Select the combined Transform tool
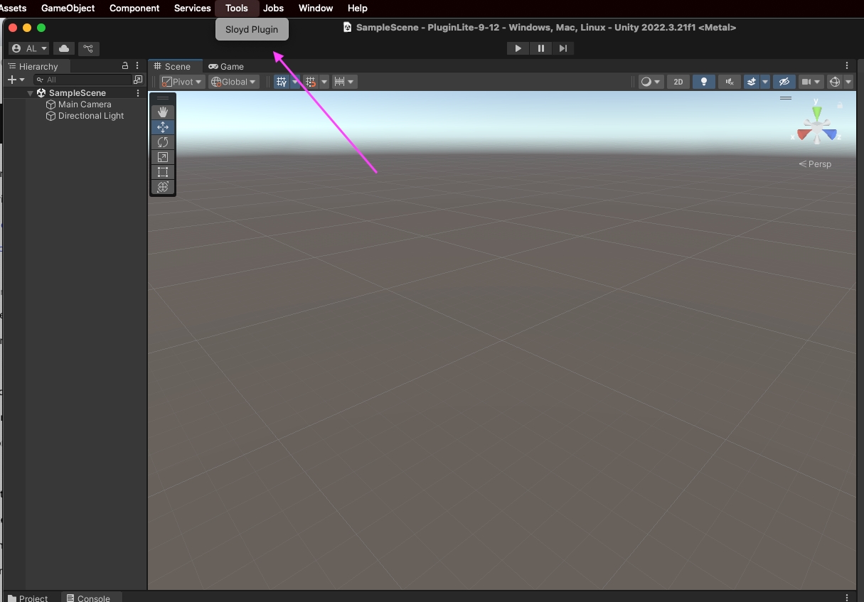Image resolution: width=864 pixels, height=602 pixels. pyautogui.click(x=163, y=187)
